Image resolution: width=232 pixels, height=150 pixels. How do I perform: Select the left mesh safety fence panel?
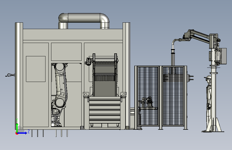(x=148, y=96)
